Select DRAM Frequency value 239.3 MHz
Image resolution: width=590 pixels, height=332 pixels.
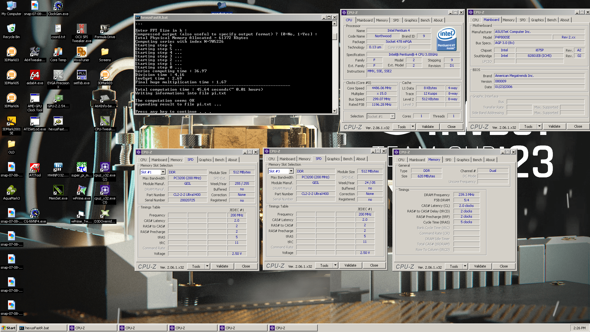pyautogui.click(x=466, y=195)
